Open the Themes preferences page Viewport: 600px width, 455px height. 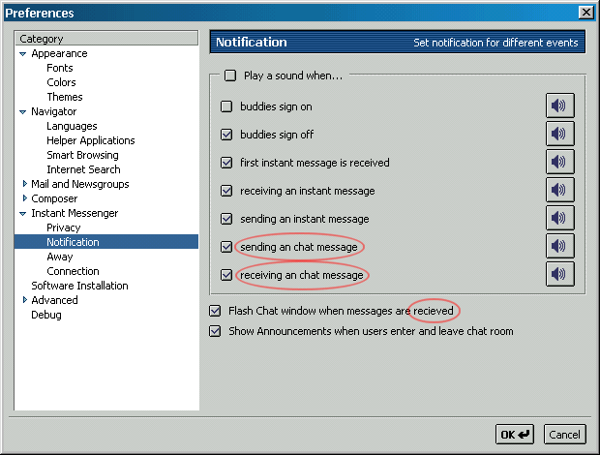(65, 97)
